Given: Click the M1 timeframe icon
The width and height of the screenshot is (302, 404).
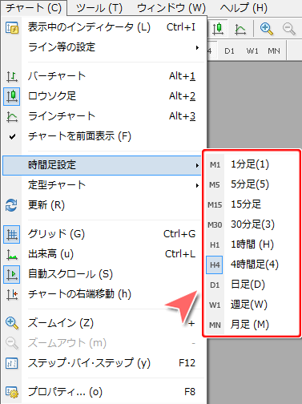Looking at the screenshot, I should tap(215, 165).
